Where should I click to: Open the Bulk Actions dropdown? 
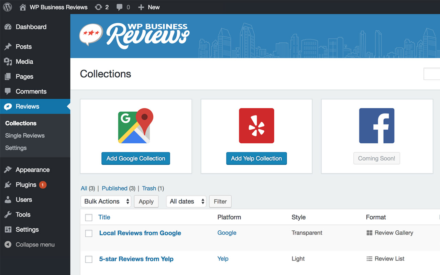point(106,201)
